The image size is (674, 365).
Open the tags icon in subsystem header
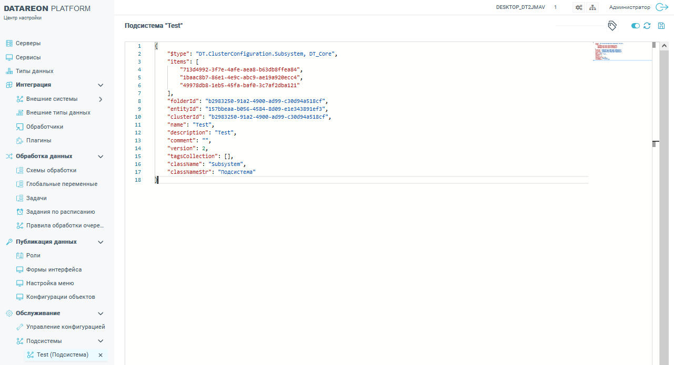[612, 26]
